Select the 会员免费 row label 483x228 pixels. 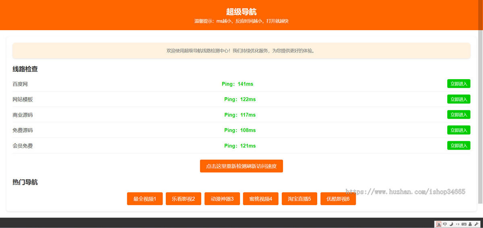click(x=23, y=146)
